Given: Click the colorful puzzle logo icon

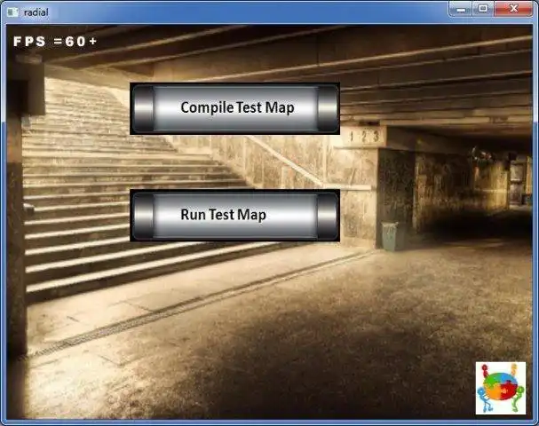Looking at the screenshot, I should tap(501, 388).
